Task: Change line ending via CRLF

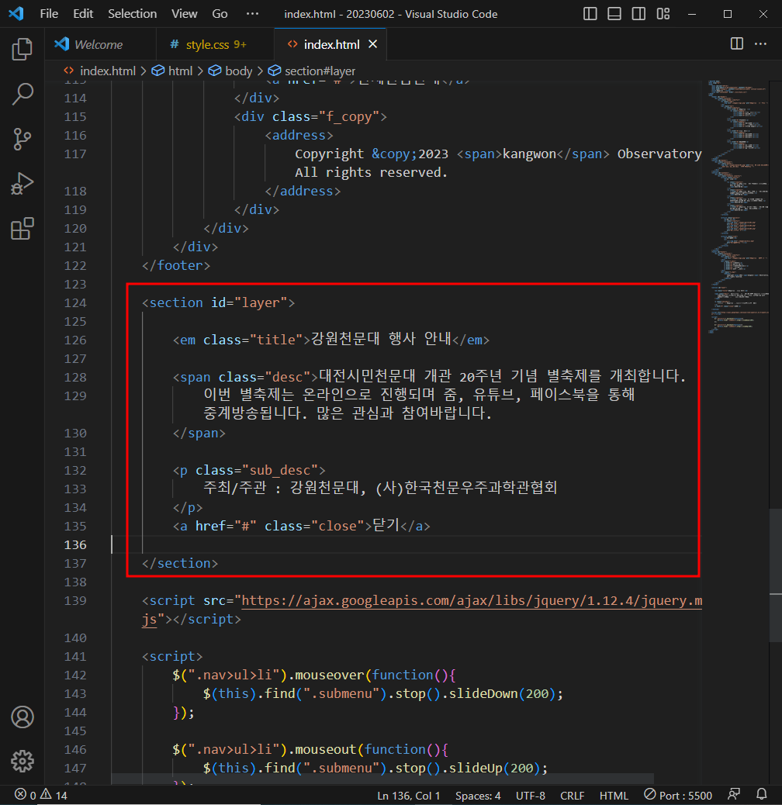Action: point(572,795)
